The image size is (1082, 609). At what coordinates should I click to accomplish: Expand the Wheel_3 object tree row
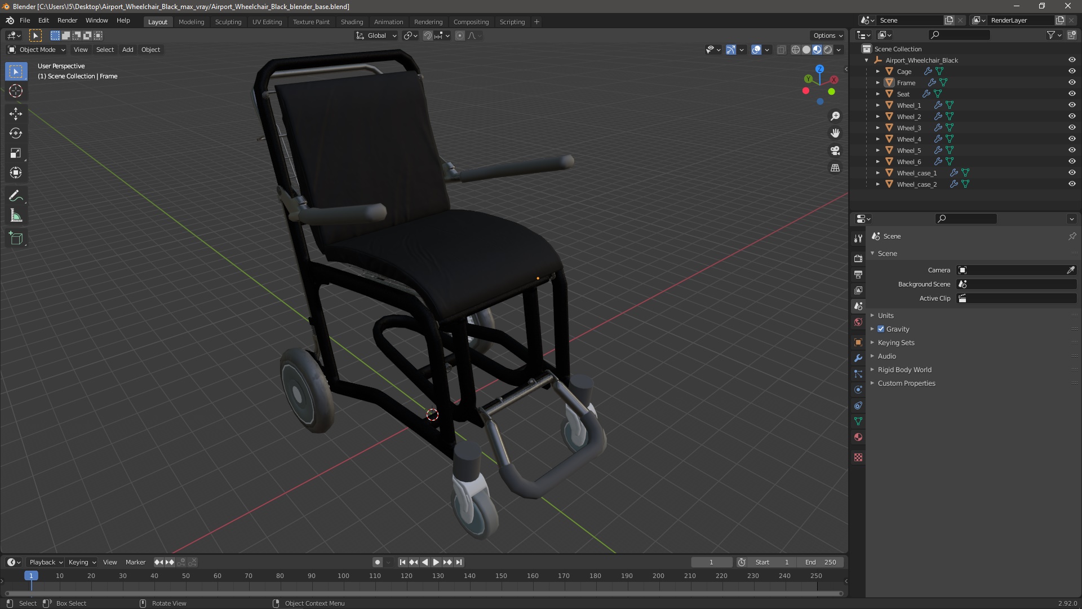877,127
